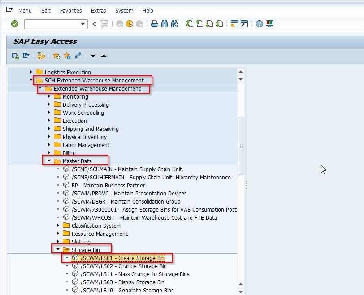Open the Help menu
The width and height of the screenshot is (364, 295).
click(147, 11)
